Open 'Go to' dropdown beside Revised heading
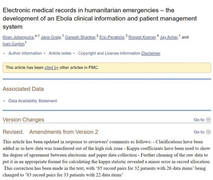Image resolution: width=213 pixels, height=180 pixels. 202,132
